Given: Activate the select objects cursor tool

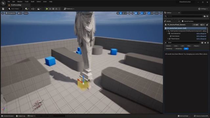Looking at the screenshot, I should [118, 13].
